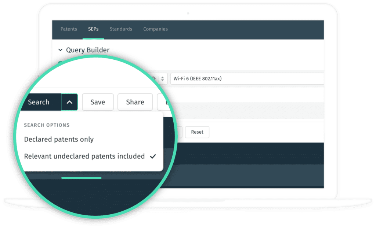Close search options with the chevron arrow
376x226 pixels.
point(69,102)
